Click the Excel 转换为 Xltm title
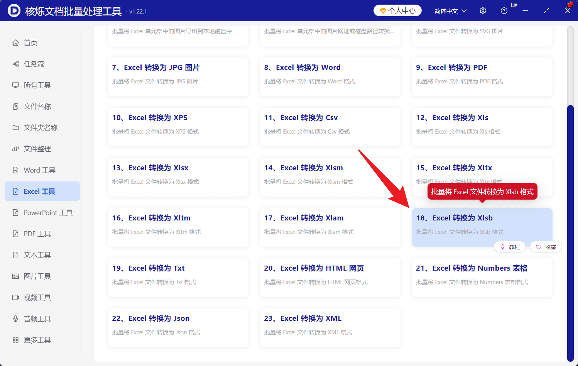The image size is (578, 366). click(151, 218)
